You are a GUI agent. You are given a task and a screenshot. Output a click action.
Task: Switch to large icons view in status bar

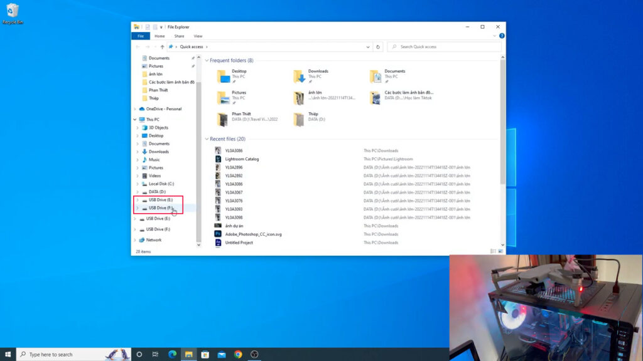point(500,251)
